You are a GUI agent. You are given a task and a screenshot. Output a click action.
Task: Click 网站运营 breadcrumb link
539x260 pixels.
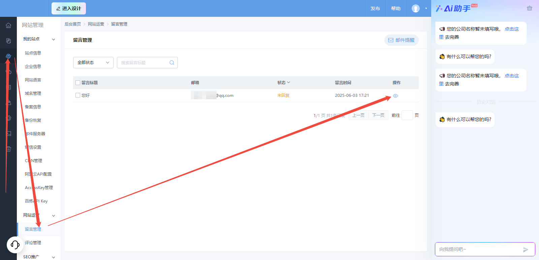coord(96,24)
